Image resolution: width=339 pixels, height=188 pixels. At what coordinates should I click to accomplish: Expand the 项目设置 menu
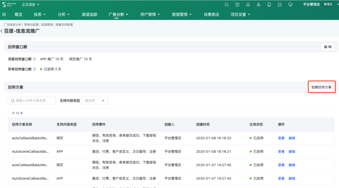[240, 14]
